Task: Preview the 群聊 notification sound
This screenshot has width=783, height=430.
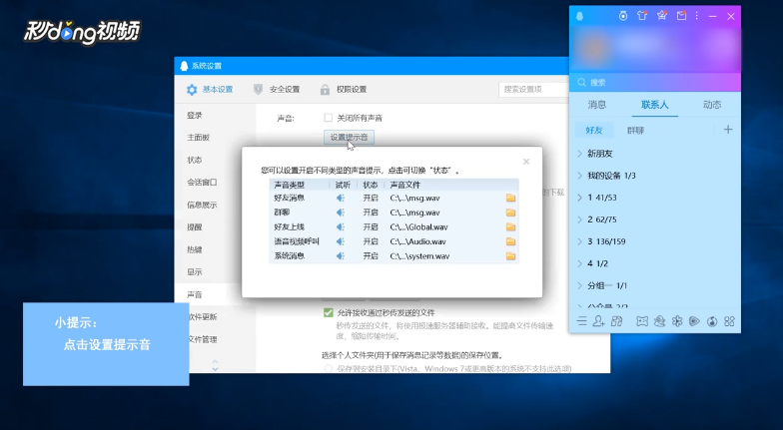Action: tap(341, 213)
